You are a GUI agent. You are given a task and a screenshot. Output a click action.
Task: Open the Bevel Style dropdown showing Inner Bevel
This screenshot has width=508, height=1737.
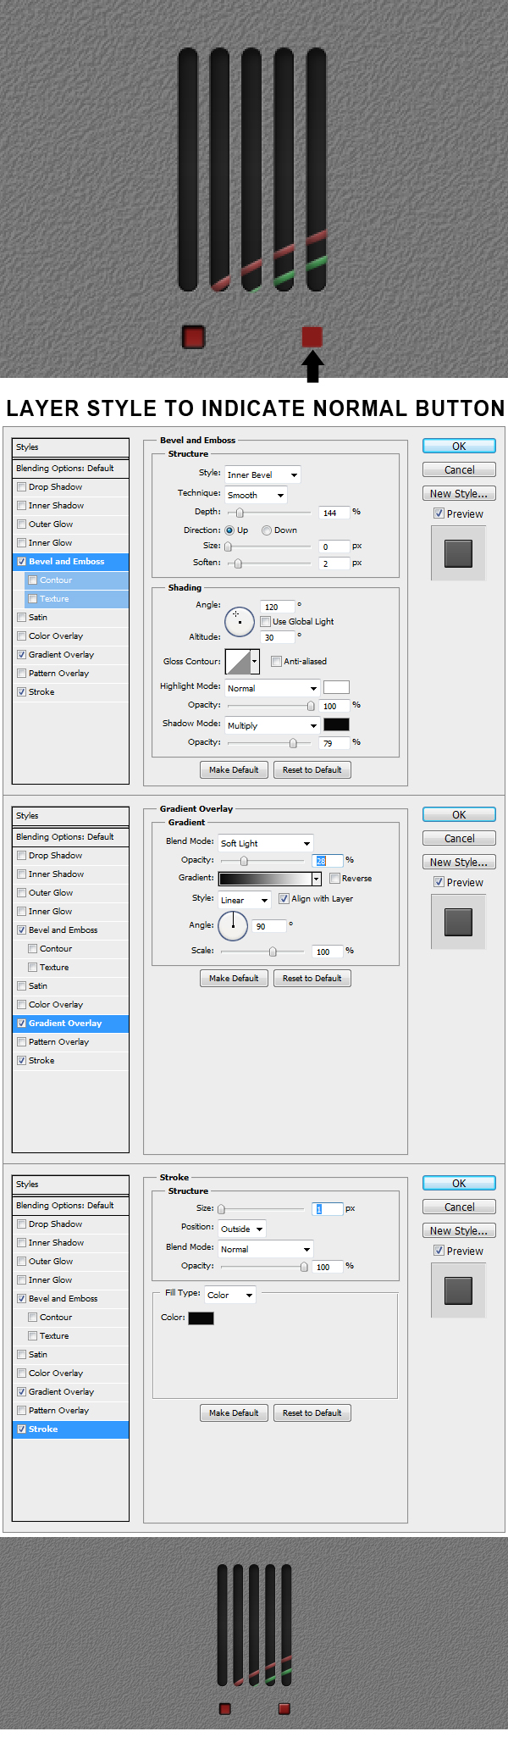click(262, 475)
